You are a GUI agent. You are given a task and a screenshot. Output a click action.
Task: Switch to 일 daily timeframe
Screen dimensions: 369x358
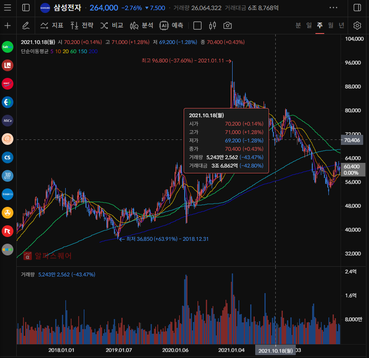point(309,25)
